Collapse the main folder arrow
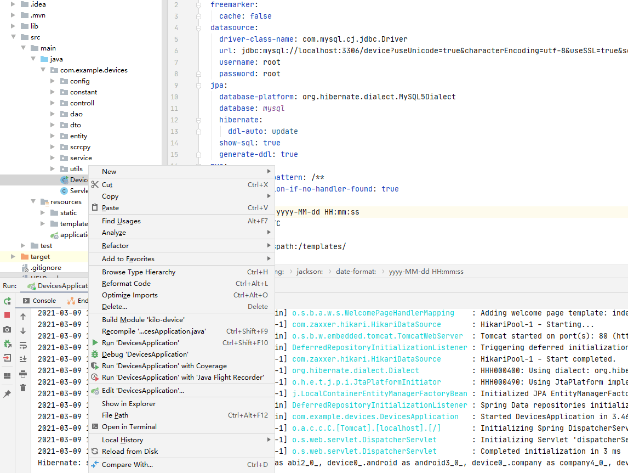The width and height of the screenshot is (628, 473). (x=23, y=48)
